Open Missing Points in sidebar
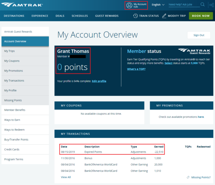 25,100
